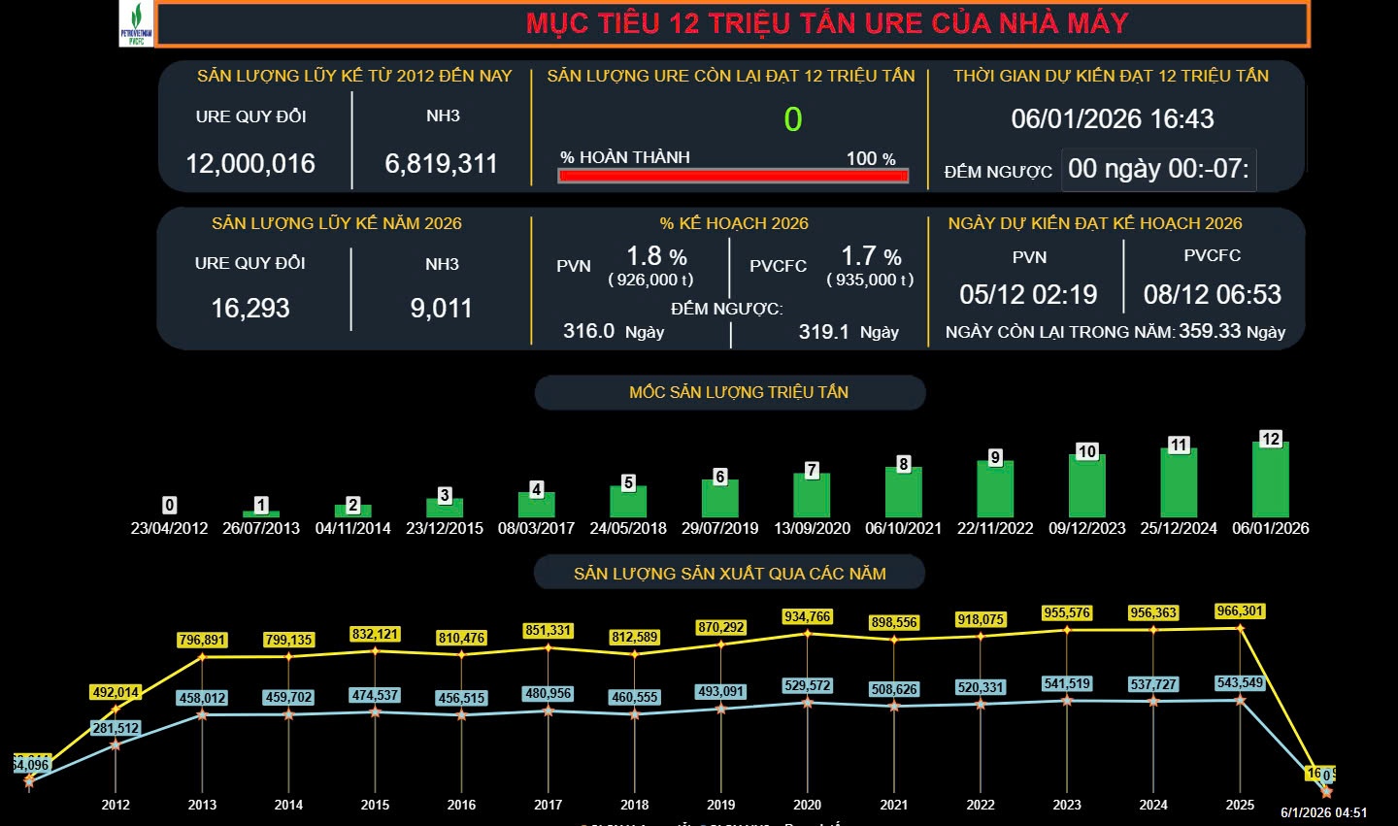Click the "7" milestone bar dated 13/09/2020

pyautogui.click(x=811, y=495)
